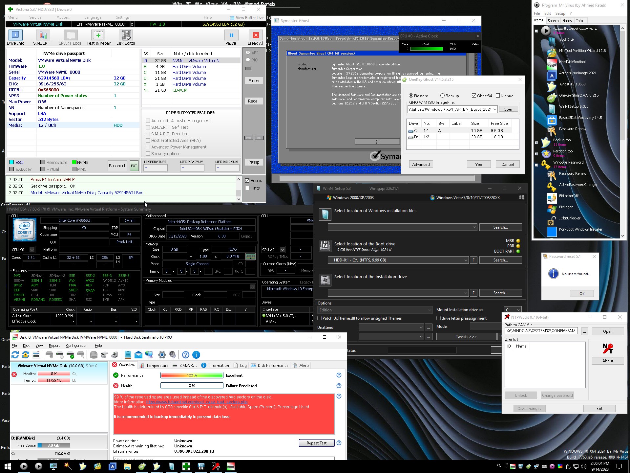630x473 pixels.
Task: Switch to the Temperature tab in Hard Disk Sentinel
Action: pyautogui.click(x=154, y=365)
